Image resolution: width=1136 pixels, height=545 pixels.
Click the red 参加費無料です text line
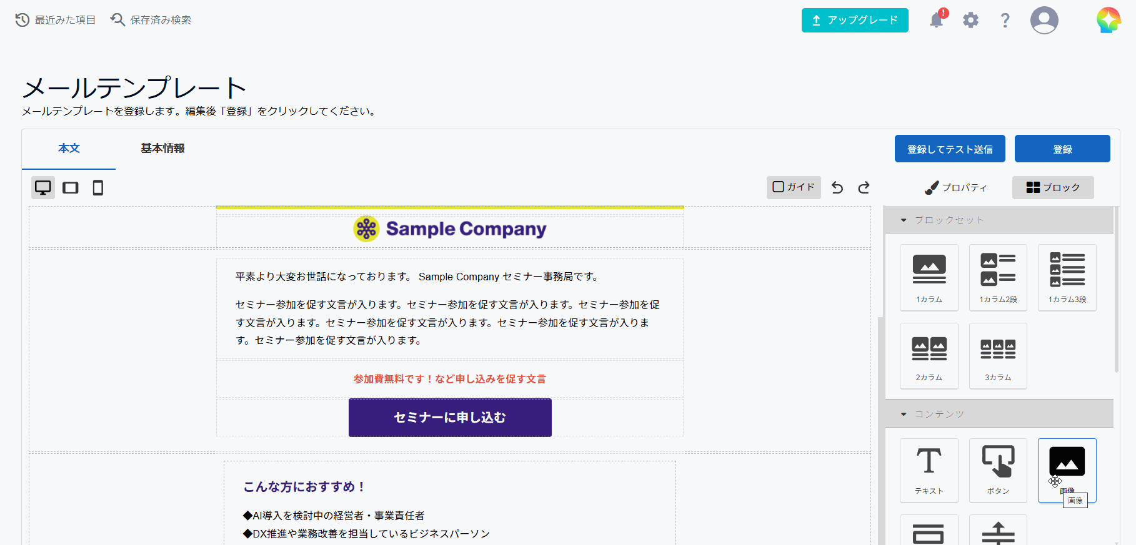tap(450, 379)
